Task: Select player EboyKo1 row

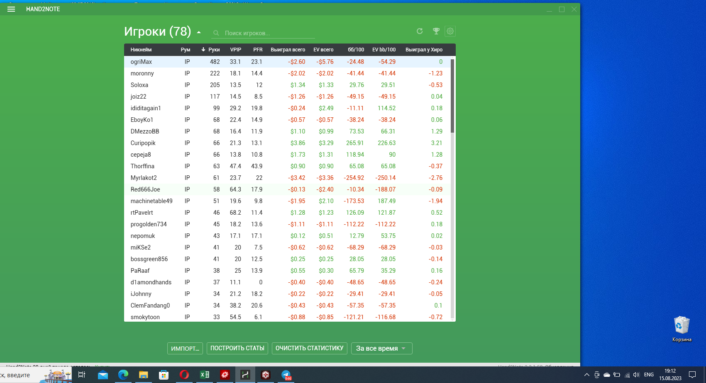Action: 287,120
